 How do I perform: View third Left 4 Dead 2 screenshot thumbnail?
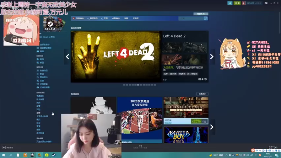(172, 59)
